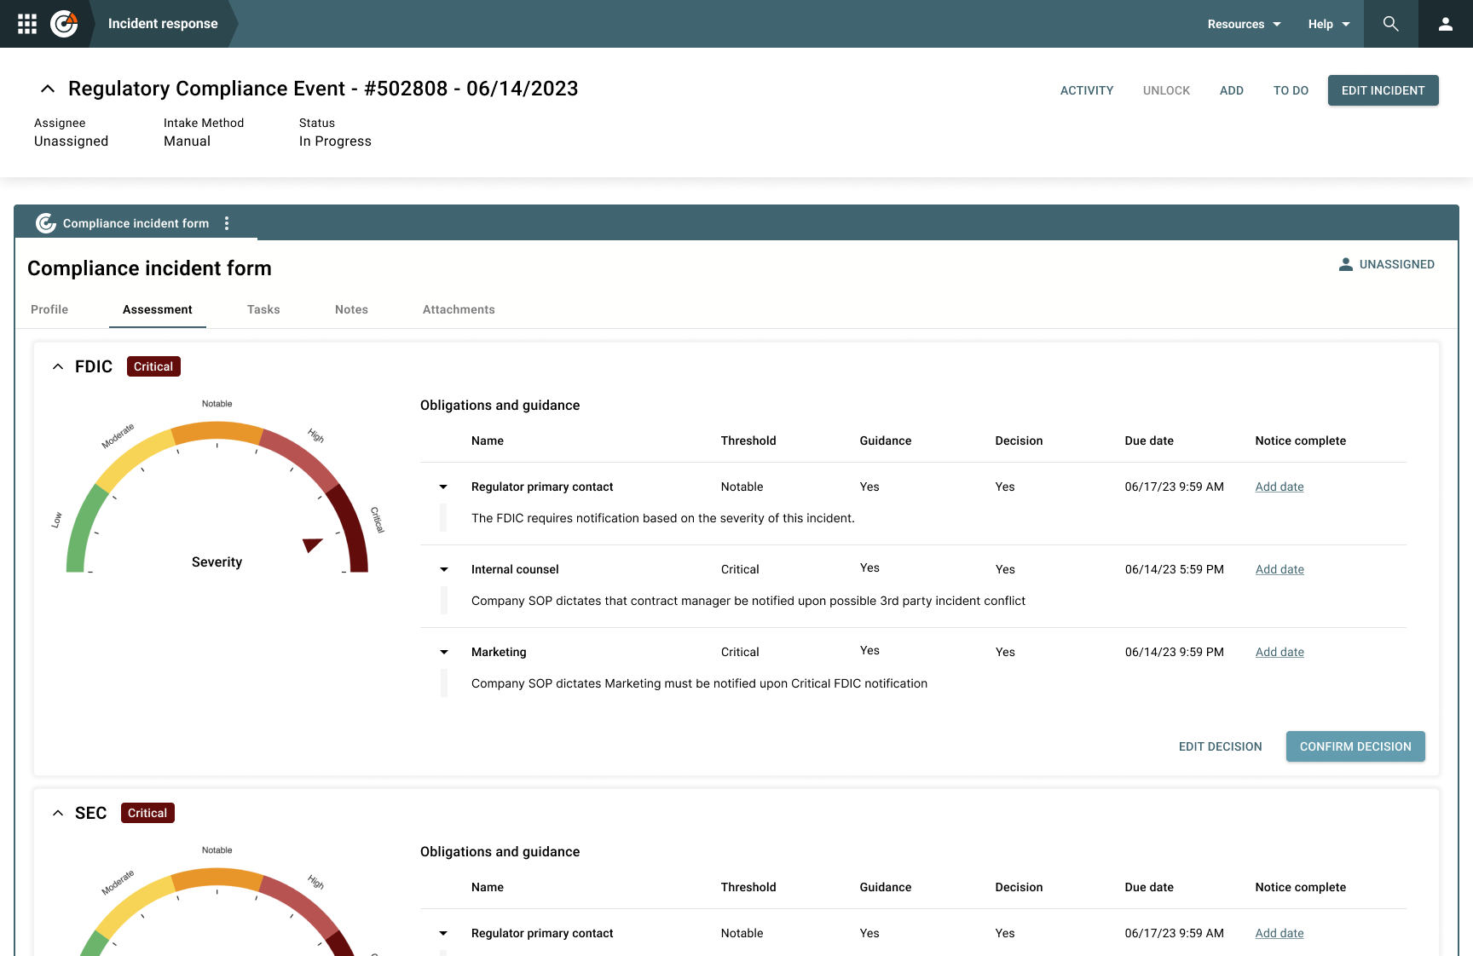Open the user account profile icon

(x=1446, y=24)
